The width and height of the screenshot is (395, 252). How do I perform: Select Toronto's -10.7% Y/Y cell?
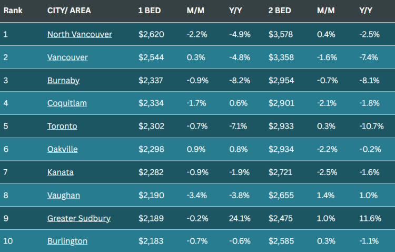pyautogui.click(x=371, y=127)
